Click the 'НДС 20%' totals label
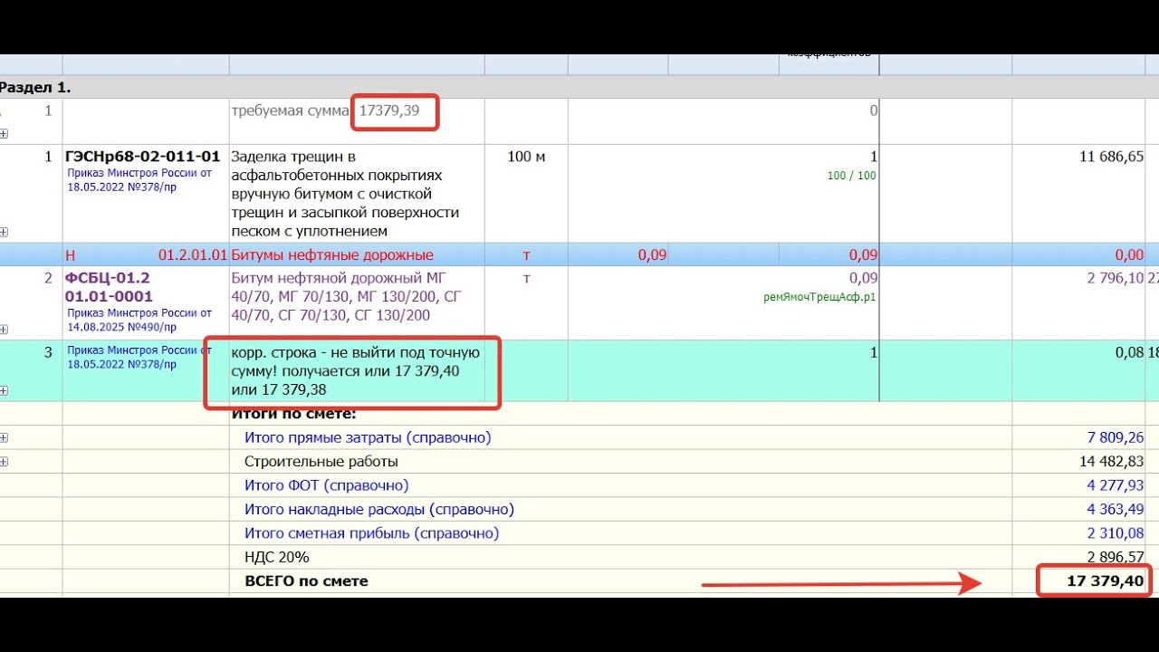The height and width of the screenshot is (652, 1159). pyautogui.click(x=276, y=557)
